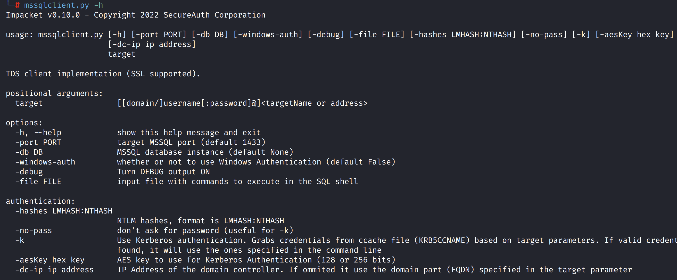The image size is (677, 280).
Task: Click the -no-pass option name
Action: coord(33,230)
